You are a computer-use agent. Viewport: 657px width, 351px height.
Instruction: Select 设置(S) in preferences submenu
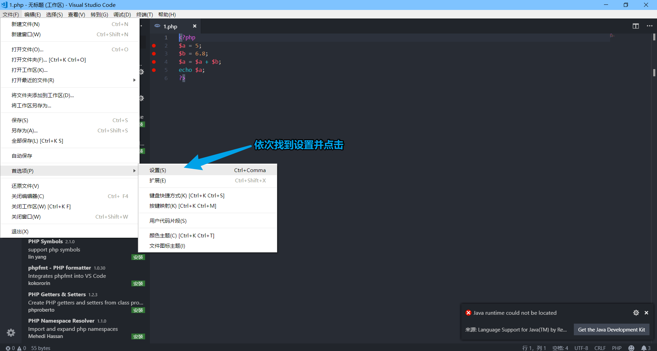tap(207, 170)
